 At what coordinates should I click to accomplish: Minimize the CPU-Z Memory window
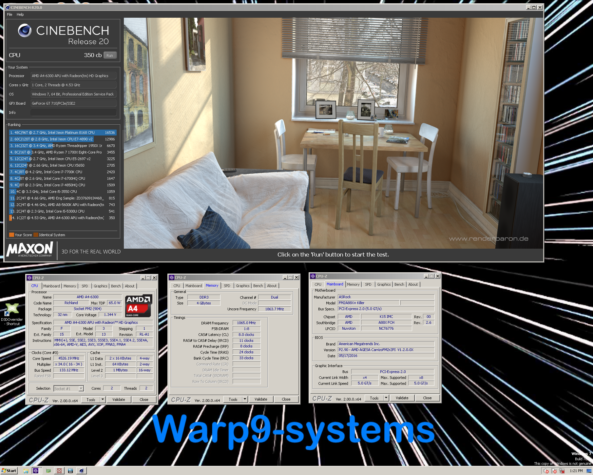tap(285, 278)
